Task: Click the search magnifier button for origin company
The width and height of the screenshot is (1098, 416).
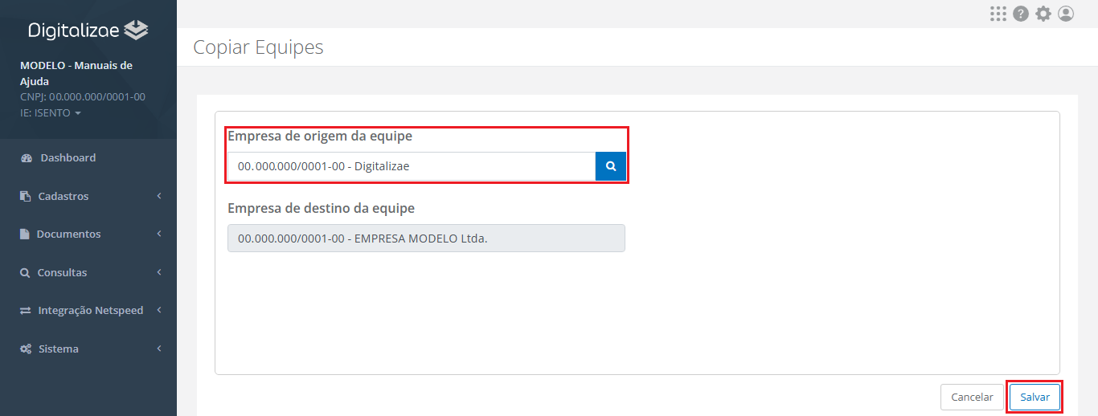Action: click(611, 166)
